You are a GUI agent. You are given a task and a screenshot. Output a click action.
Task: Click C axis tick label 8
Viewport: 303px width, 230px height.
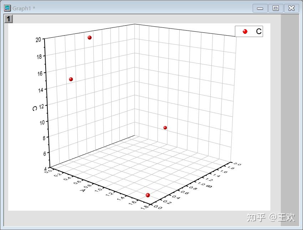click(x=44, y=138)
